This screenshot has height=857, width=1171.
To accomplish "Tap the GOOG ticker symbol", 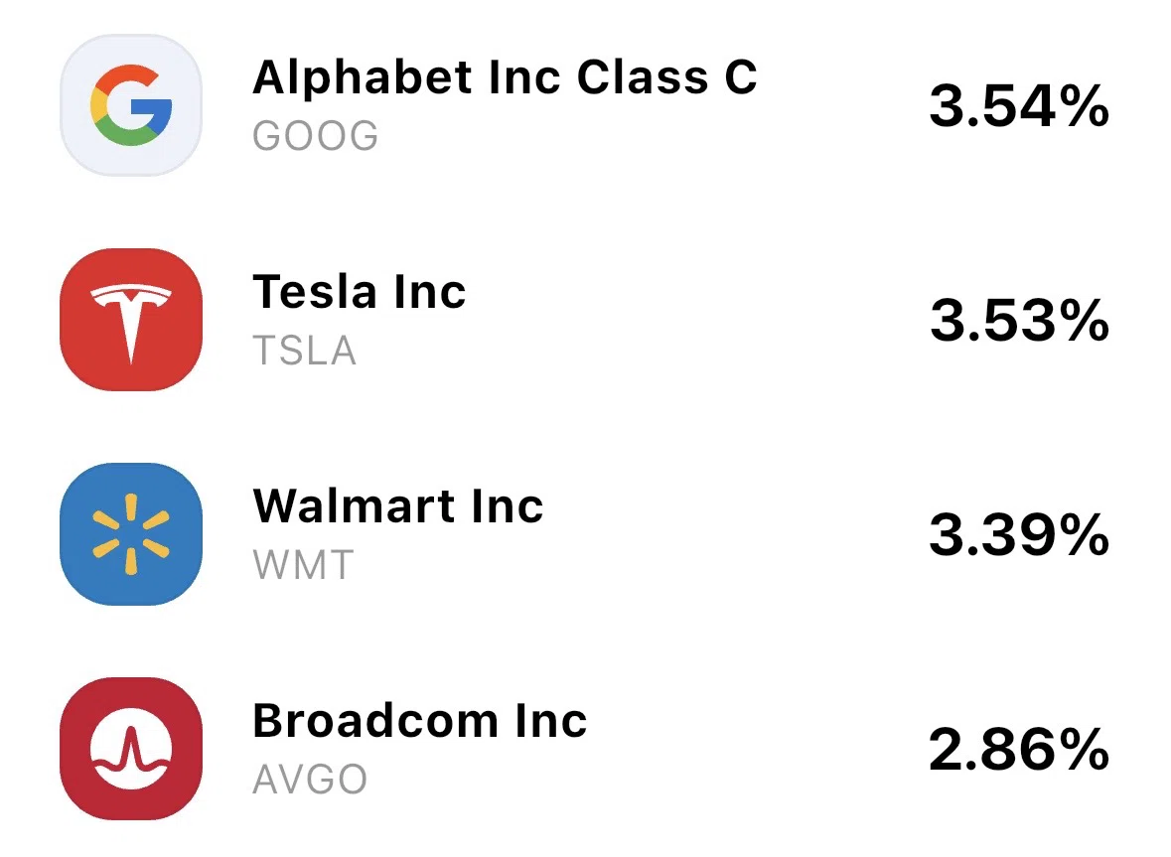I will coord(315,136).
